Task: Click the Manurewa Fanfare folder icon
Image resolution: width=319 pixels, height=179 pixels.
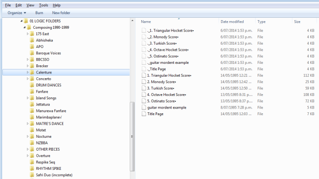Action: point(32,111)
